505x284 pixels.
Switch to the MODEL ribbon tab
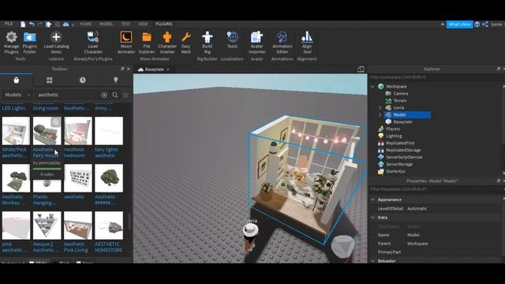click(x=106, y=24)
